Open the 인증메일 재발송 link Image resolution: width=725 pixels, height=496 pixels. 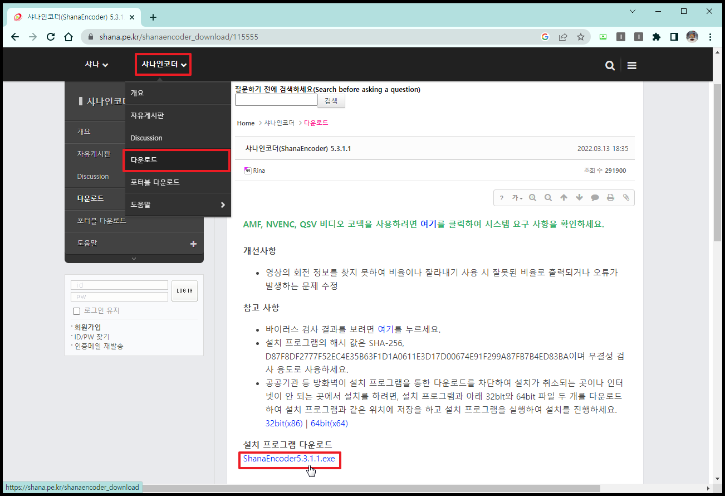99,346
